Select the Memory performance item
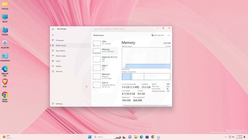 tap(105, 51)
